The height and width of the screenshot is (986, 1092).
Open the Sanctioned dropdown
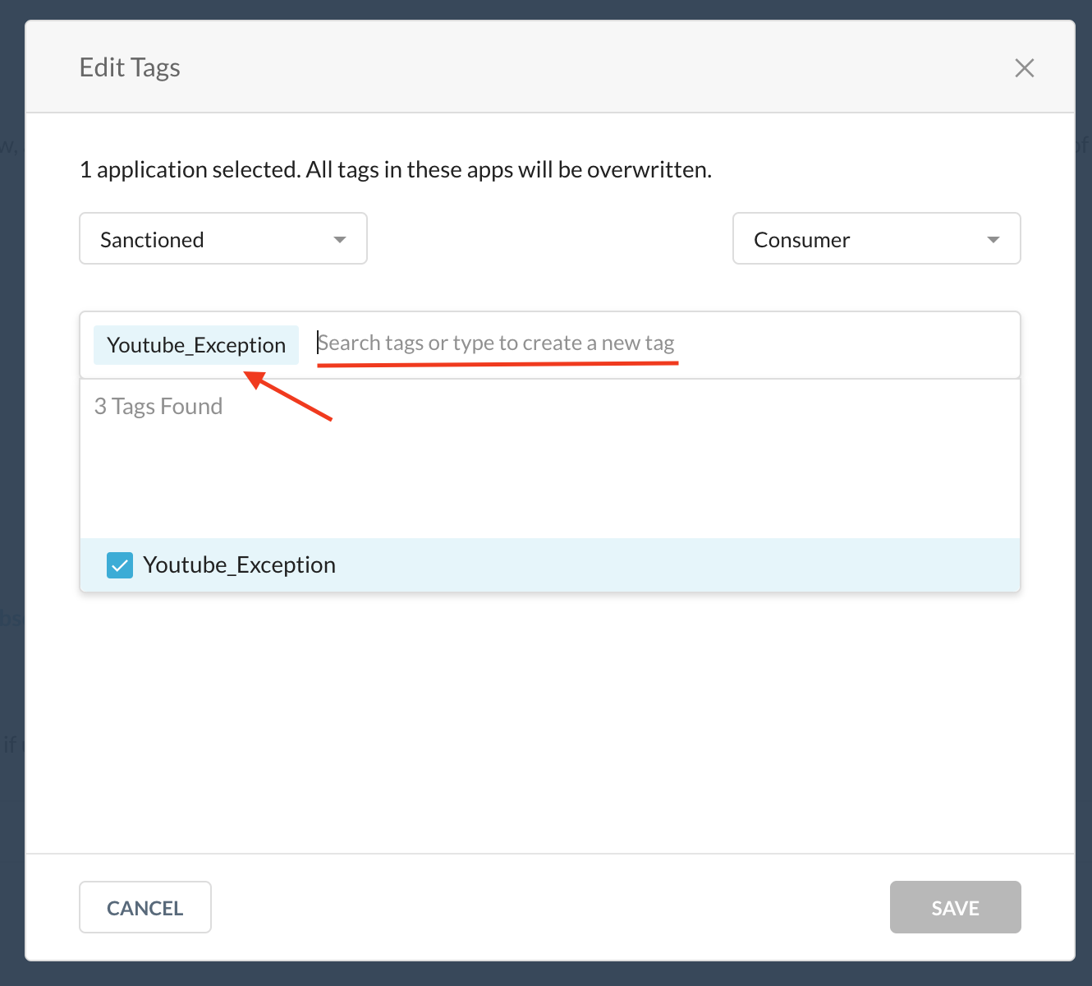point(223,238)
